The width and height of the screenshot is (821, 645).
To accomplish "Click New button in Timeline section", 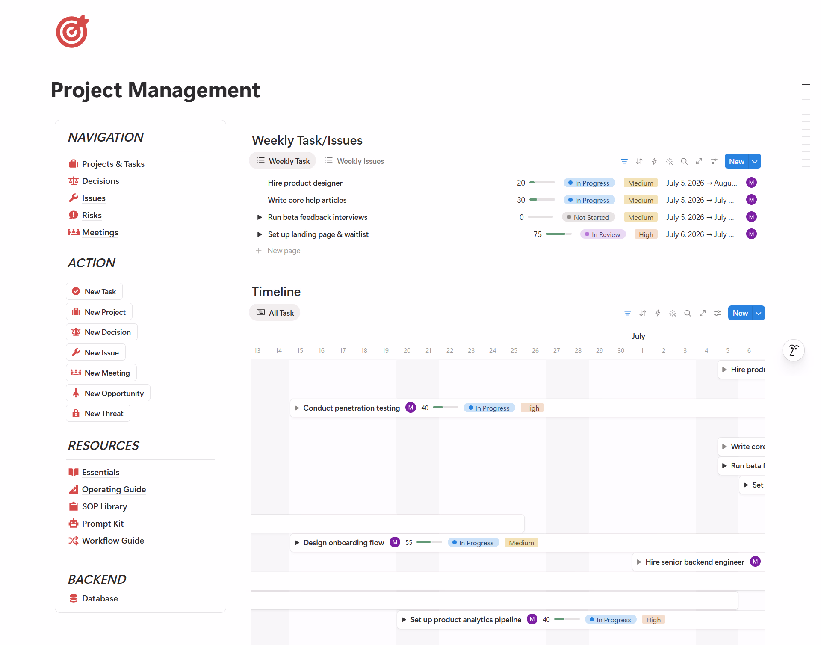I will pos(741,313).
